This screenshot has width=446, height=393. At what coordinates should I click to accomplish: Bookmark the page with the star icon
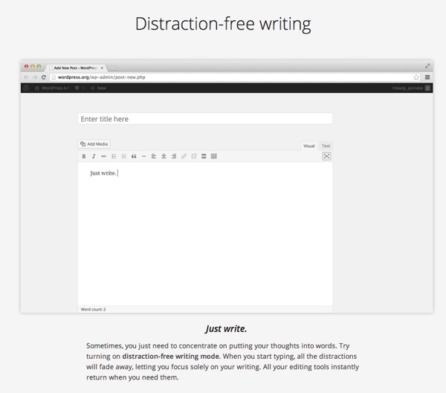[x=416, y=77]
